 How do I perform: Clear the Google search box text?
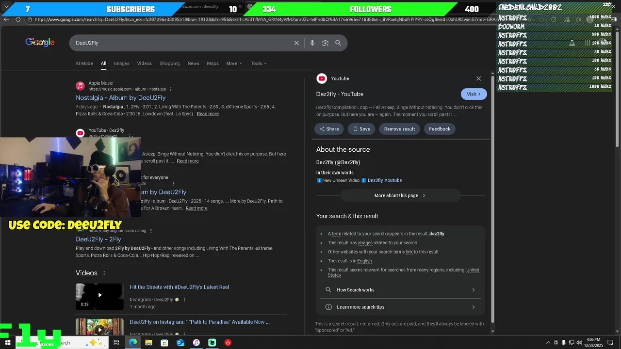(x=296, y=43)
